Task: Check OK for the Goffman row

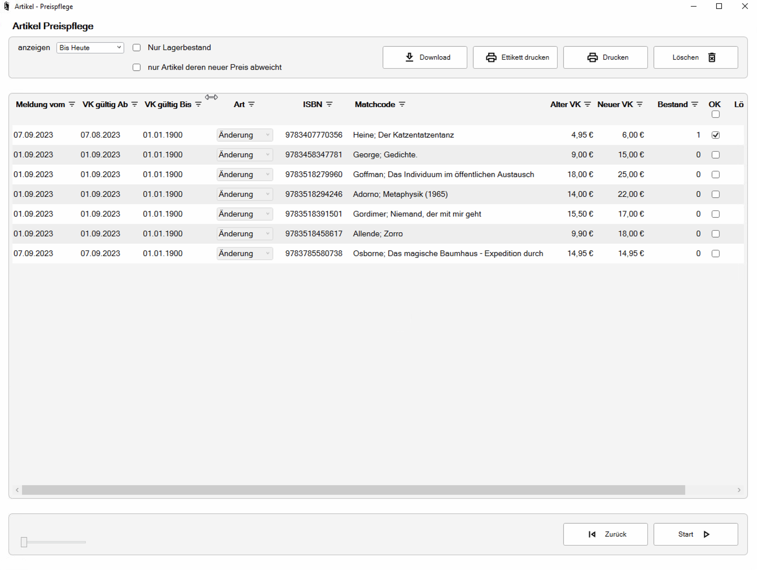Action: pos(715,175)
